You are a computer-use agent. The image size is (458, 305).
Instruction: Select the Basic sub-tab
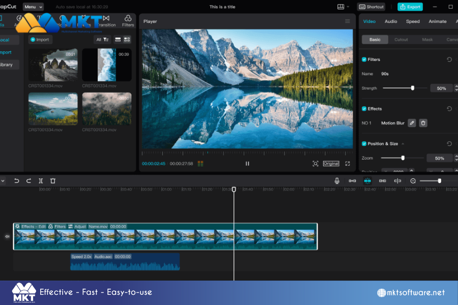click(x=375, y=40)
